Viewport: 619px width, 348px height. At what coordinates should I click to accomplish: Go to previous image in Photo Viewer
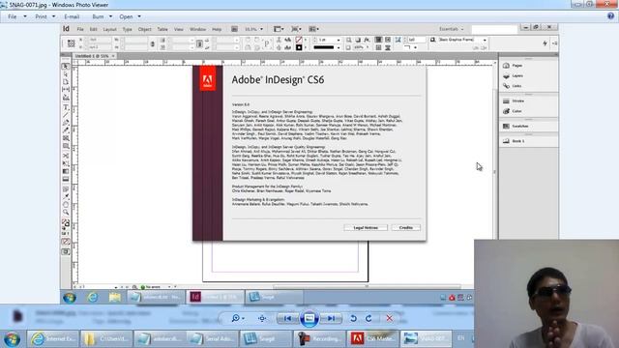coord(287,318)
